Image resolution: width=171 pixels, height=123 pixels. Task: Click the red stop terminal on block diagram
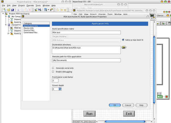tap(166, 97)
